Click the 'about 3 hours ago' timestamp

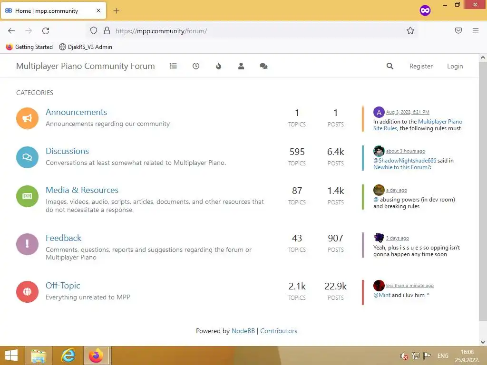click(x=406, y=151)
